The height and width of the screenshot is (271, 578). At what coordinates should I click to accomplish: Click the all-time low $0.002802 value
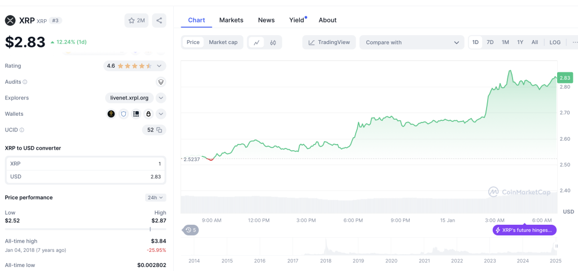[x=151, y=265]
